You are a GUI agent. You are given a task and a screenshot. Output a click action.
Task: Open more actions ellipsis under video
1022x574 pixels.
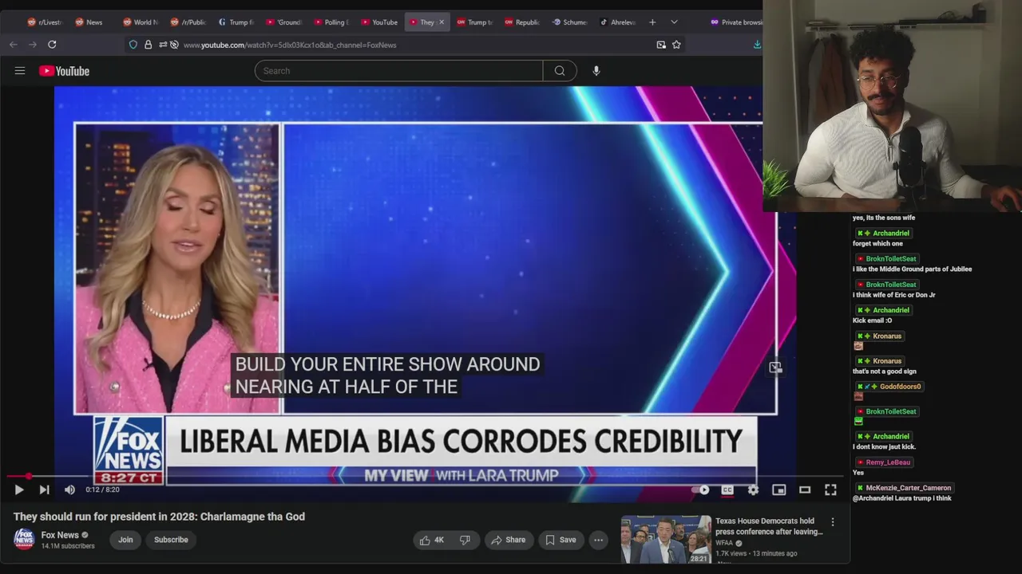pos(598,540)
